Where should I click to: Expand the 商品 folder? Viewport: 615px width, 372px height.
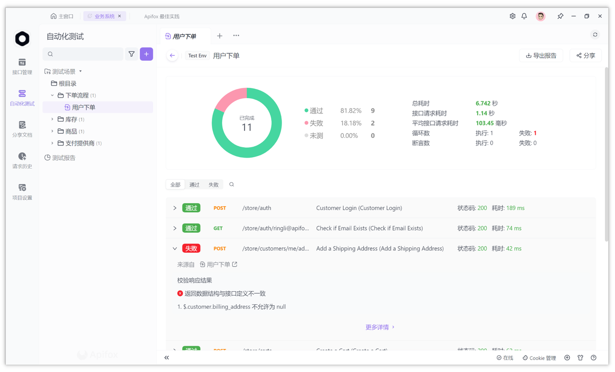[52, 131]
